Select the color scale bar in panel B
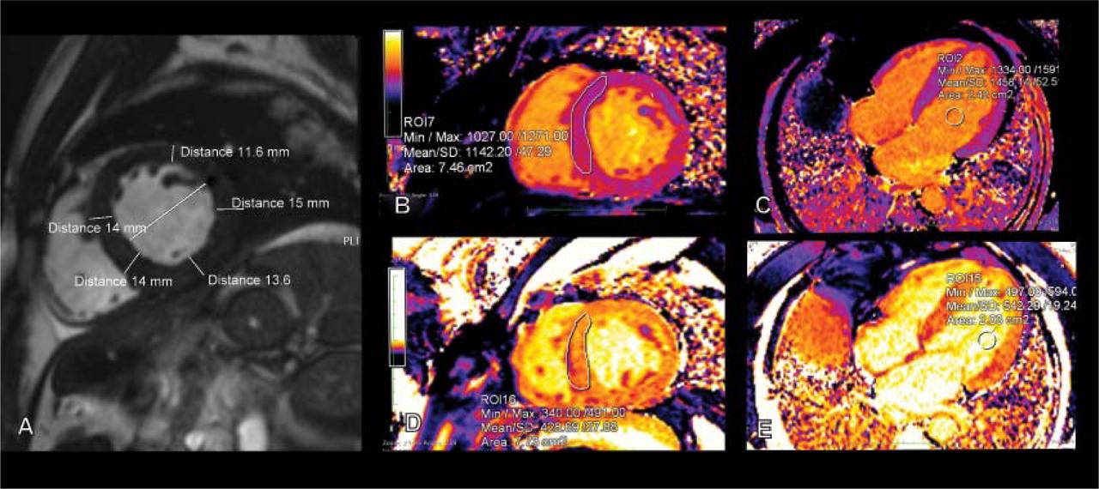Image resolution: width=1099 pixels, height=489 pixels. (392, 83)
